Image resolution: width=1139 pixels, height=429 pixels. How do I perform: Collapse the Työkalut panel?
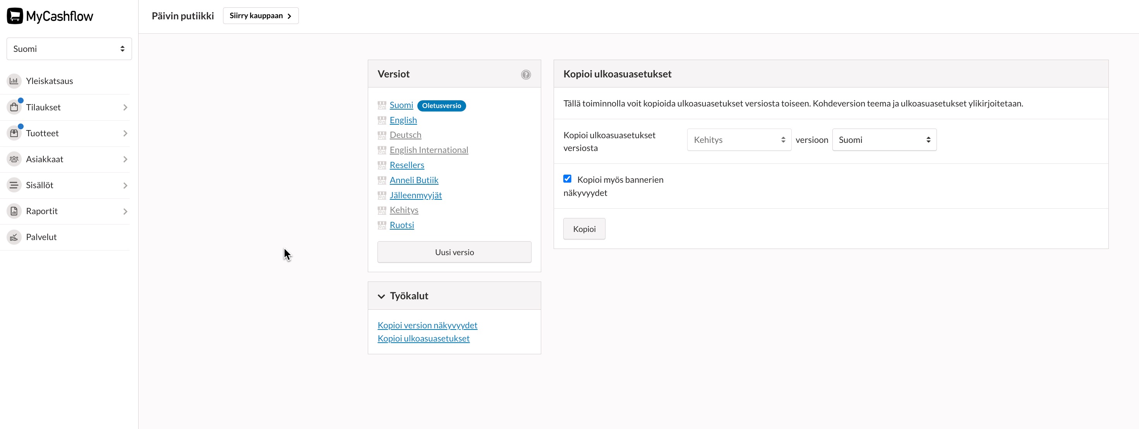click(x=381, y=296)
